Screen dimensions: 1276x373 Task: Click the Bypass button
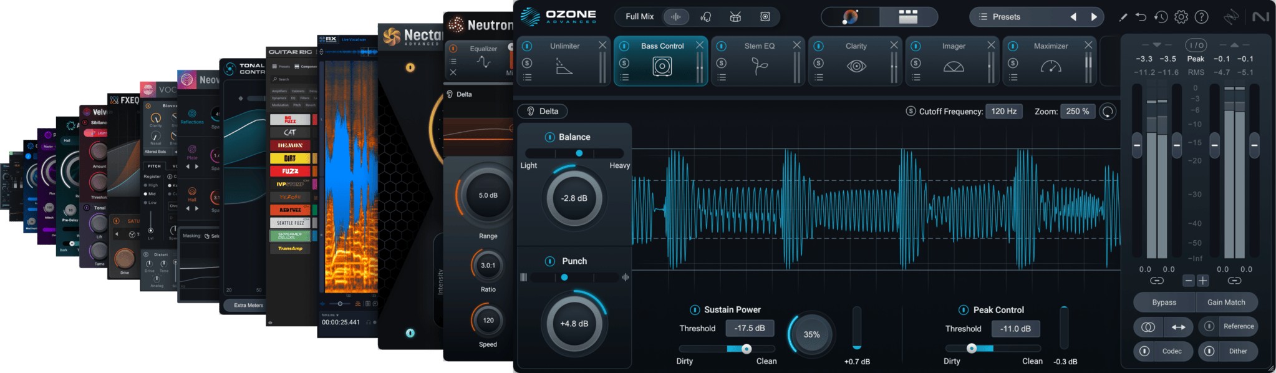coord(1164,303)
